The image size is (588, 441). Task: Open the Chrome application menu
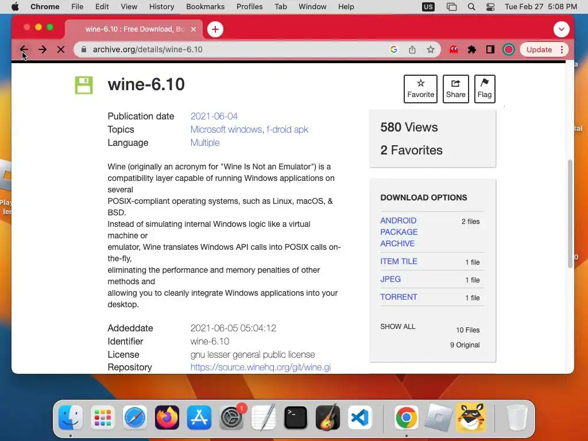45,7
